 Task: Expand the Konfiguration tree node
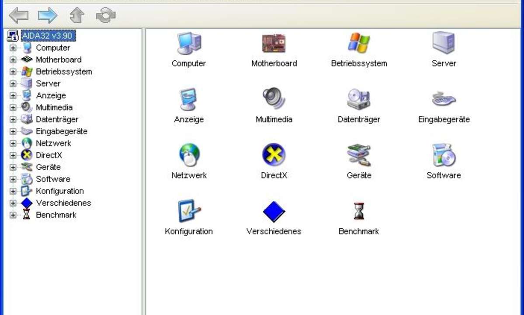13,191
